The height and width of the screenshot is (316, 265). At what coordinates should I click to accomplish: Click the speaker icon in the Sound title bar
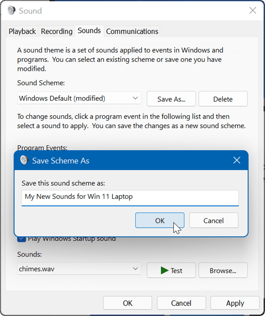pos(11,10)
